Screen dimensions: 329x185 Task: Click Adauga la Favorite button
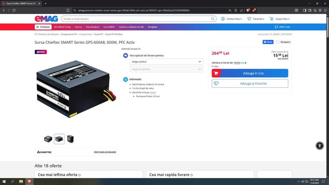click(250, 83)
